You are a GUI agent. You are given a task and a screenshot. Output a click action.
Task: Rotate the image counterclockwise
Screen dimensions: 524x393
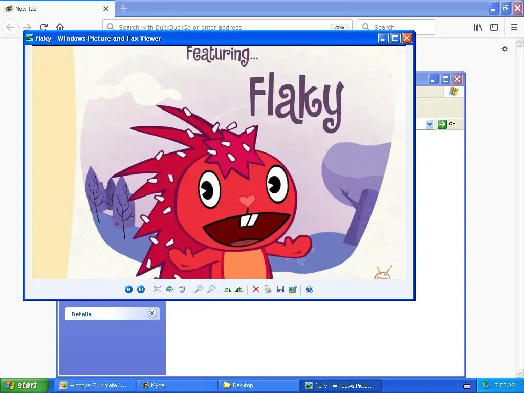(x=239, y=290)
